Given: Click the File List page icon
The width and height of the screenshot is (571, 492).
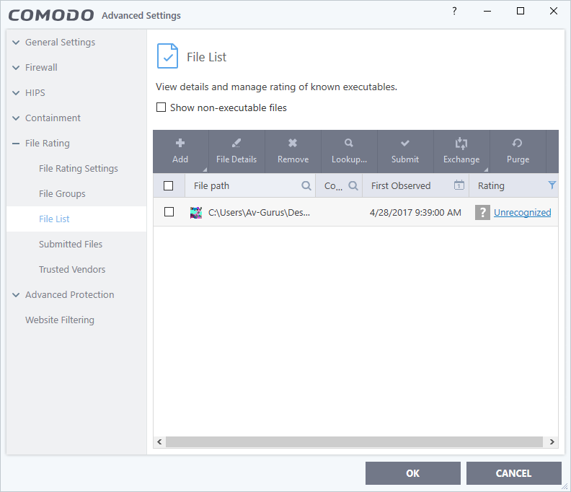Looking at the screenshot, I should pos(167,56).
